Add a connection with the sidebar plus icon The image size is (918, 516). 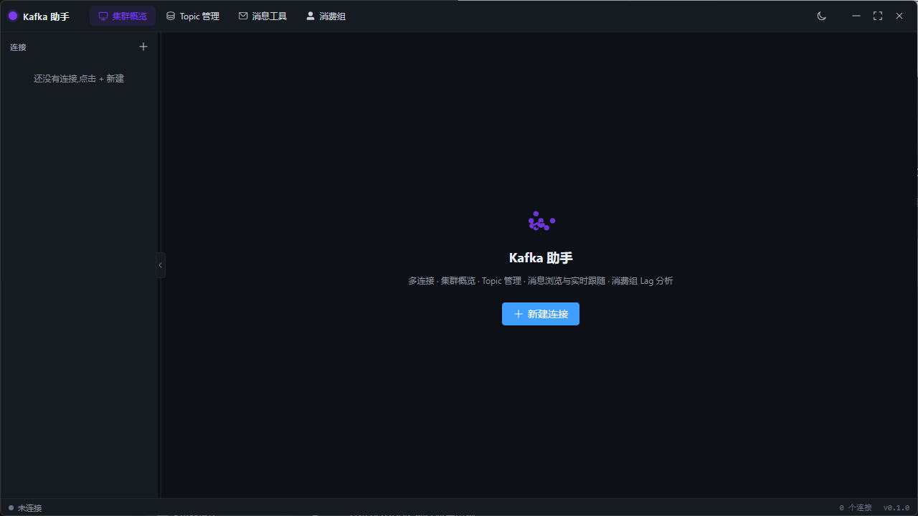pyautogui.click(x=143, y=47)
